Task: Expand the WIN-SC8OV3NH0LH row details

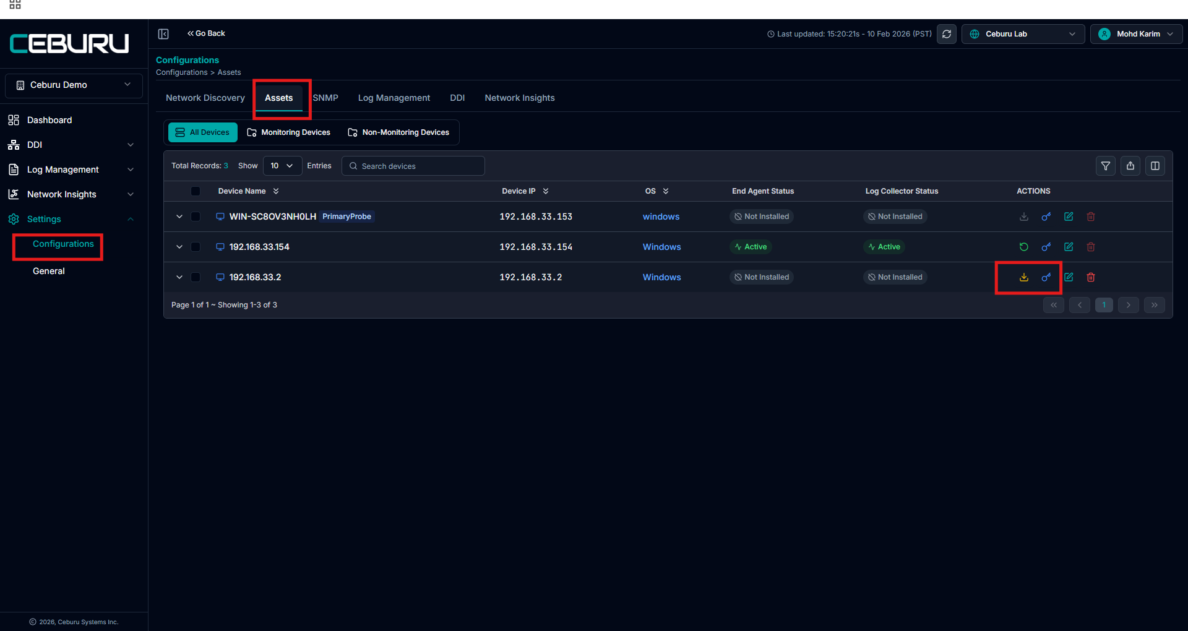Action: pos(179,217)
